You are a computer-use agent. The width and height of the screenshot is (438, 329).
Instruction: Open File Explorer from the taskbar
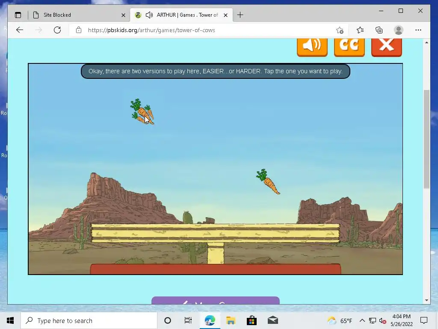231,320
